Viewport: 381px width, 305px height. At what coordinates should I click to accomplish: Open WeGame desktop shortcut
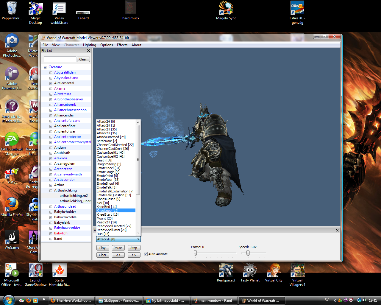click(x=12, y=239)
